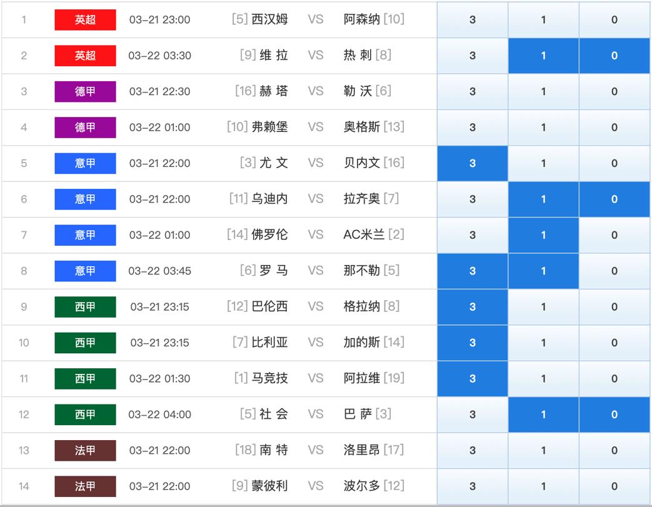
Task: Select 1 for 比利亚 vs 加的斯
Action: [x=543, y=343]
